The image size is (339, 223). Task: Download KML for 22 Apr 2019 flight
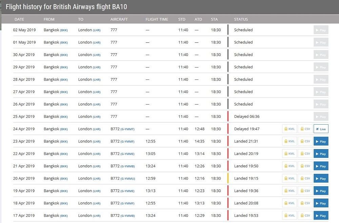[289, 153]
